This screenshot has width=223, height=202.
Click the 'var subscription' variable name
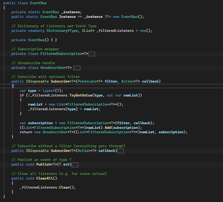click(x=40, y=123)
